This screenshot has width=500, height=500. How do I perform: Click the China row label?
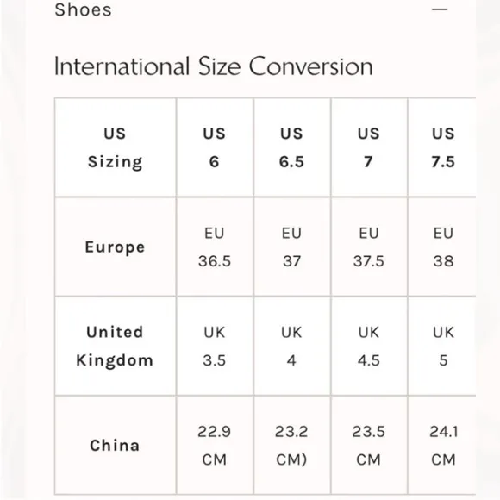116,446
